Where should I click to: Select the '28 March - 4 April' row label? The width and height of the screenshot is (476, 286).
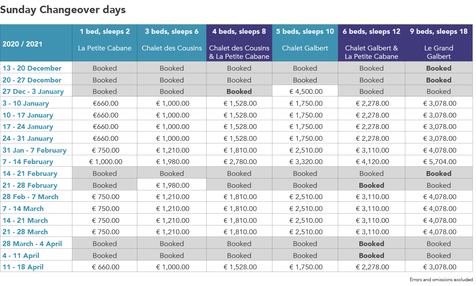point(32,244)
